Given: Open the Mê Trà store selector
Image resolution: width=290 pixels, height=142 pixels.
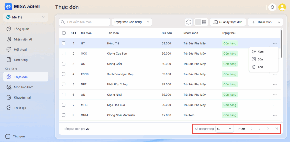Looking at the screenshot, I should point(26,17).
